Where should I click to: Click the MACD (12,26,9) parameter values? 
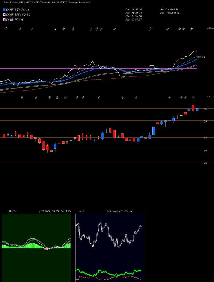click(x=55, y=211)
